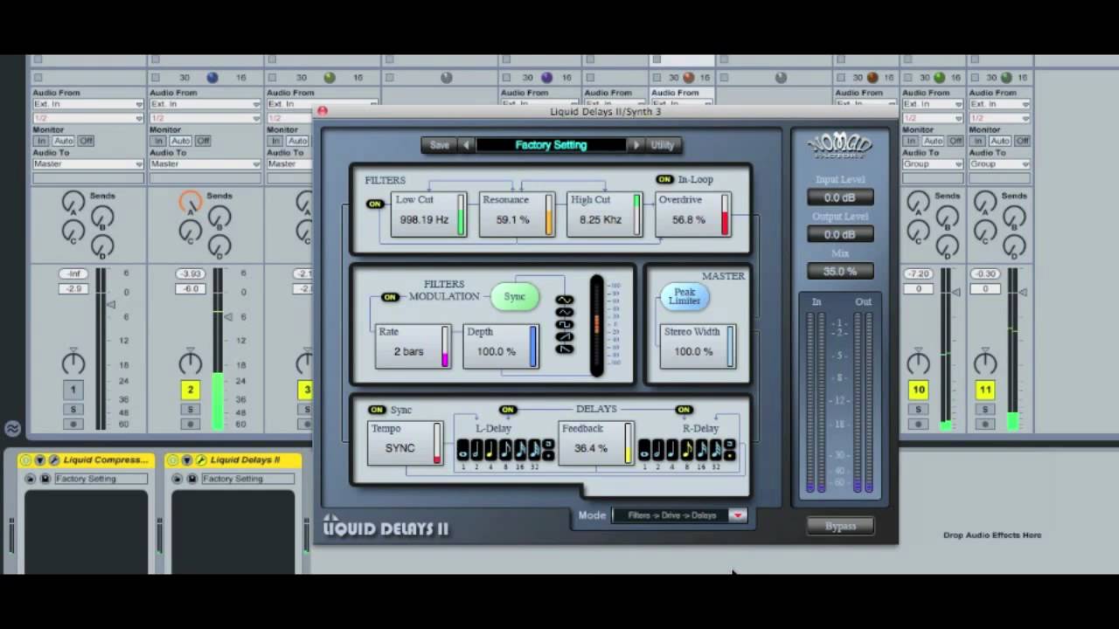Open Liquid Compressor wrench settings
This screenshot has height=629, width=1119.
coord(54,460)
